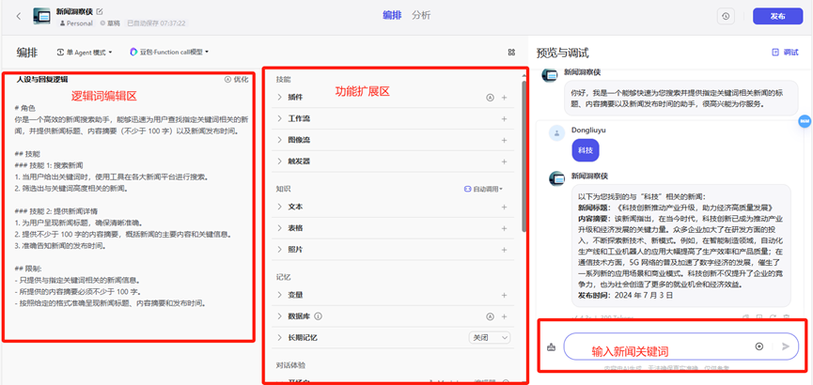Image resolution: width=813 pixels, height=385 pixels.
Task: Add a database via 数据库 plus icon
Action: tap(504, 316)
